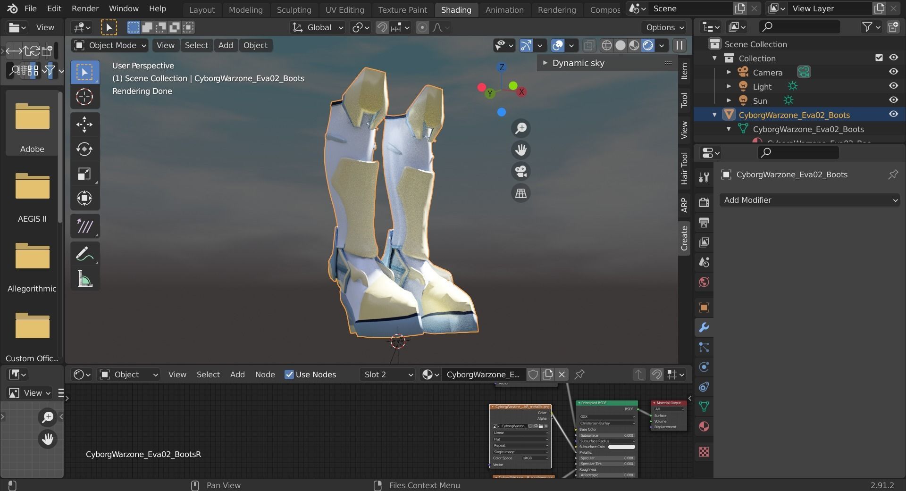Screen dimensions: 906x491
Task: Click the Anisotropic value slider
Action: (607, 475)
